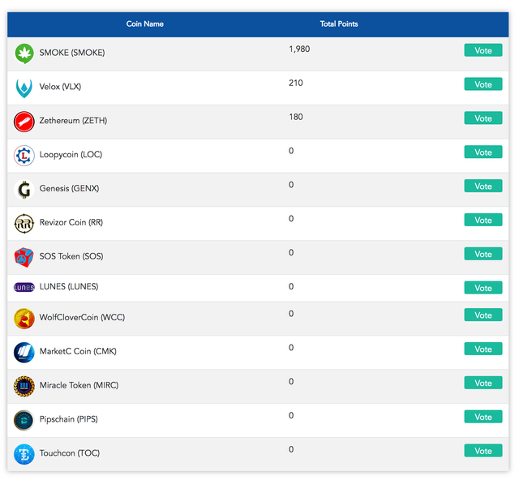This screenshot has height=480, width=519.
Task: Vote for Zethereum (ZETH)
Action: [x=483, y=118]
